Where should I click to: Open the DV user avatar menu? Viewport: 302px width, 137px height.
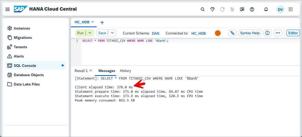click(280, 9)
